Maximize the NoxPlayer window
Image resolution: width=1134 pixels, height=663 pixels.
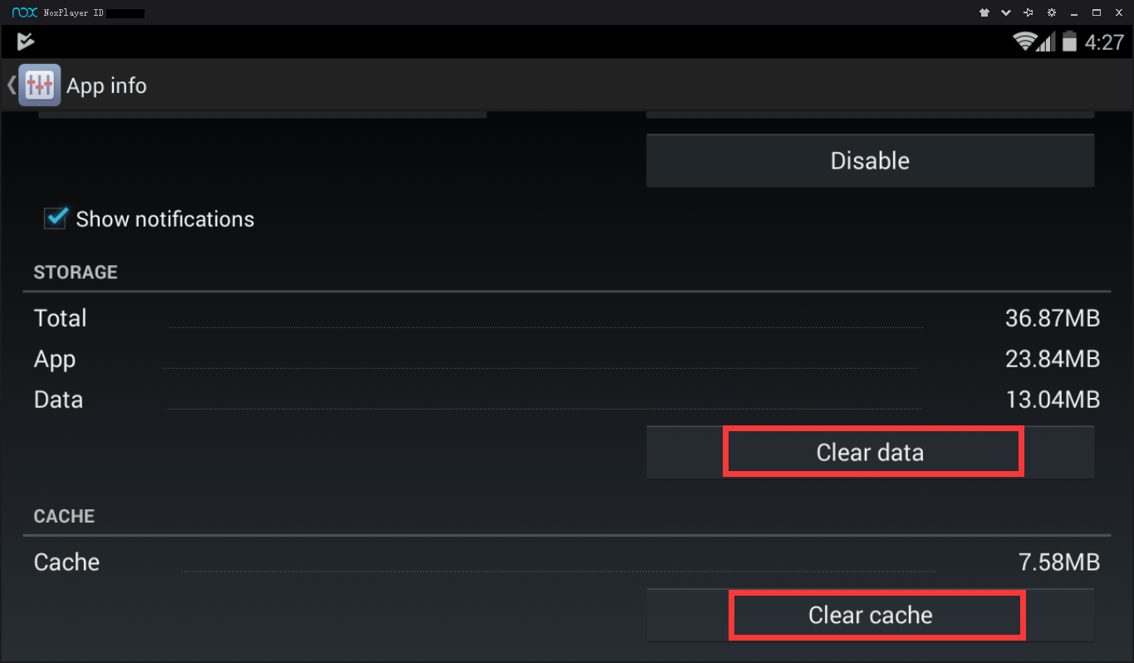(x=1097, y=12)
